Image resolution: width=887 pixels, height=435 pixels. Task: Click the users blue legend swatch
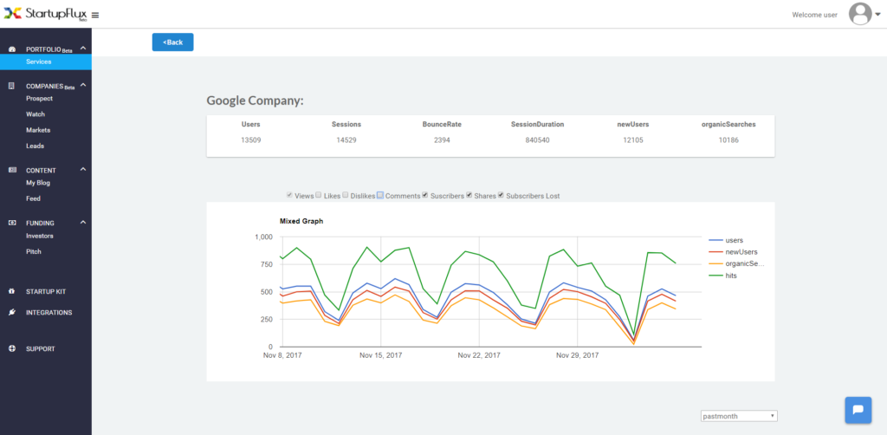715,240
